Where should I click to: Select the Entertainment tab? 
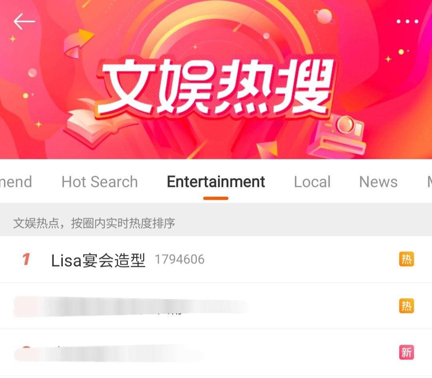coord(216,182)
